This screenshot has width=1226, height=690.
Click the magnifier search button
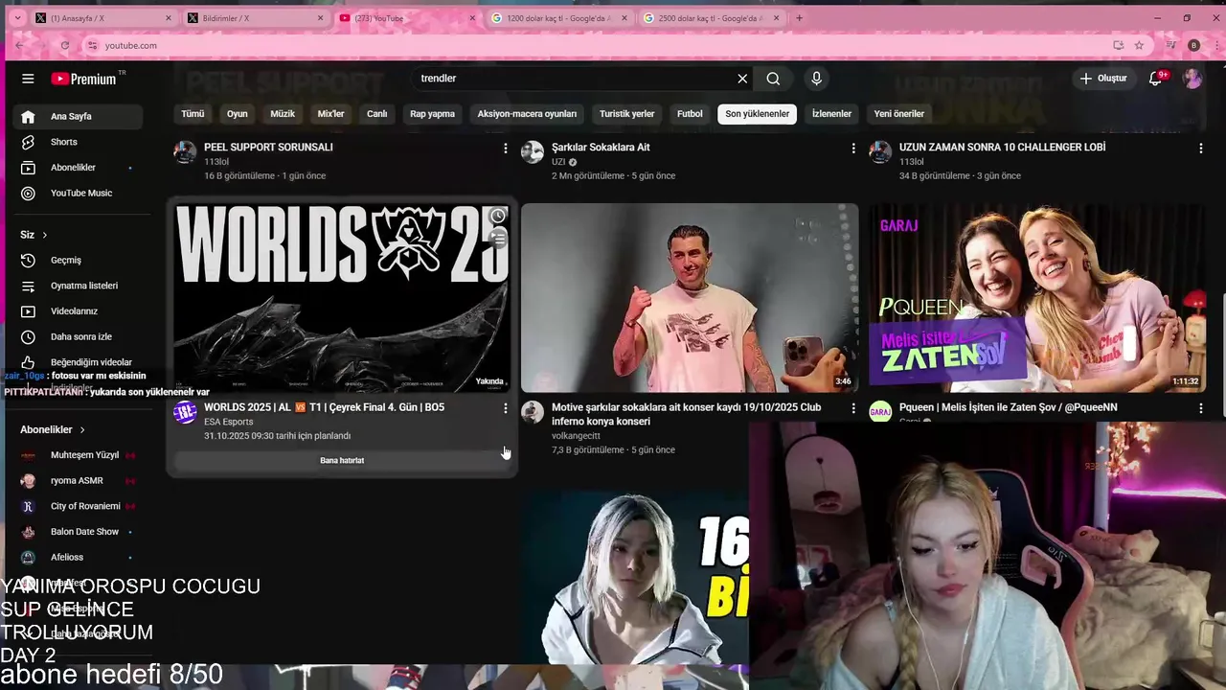point(773,79)
